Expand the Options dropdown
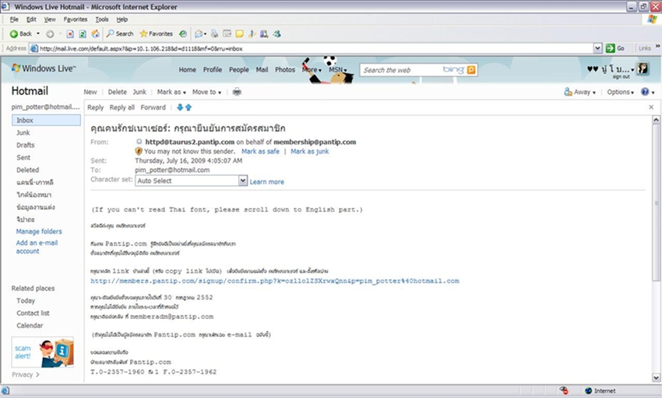 point(620,92)
